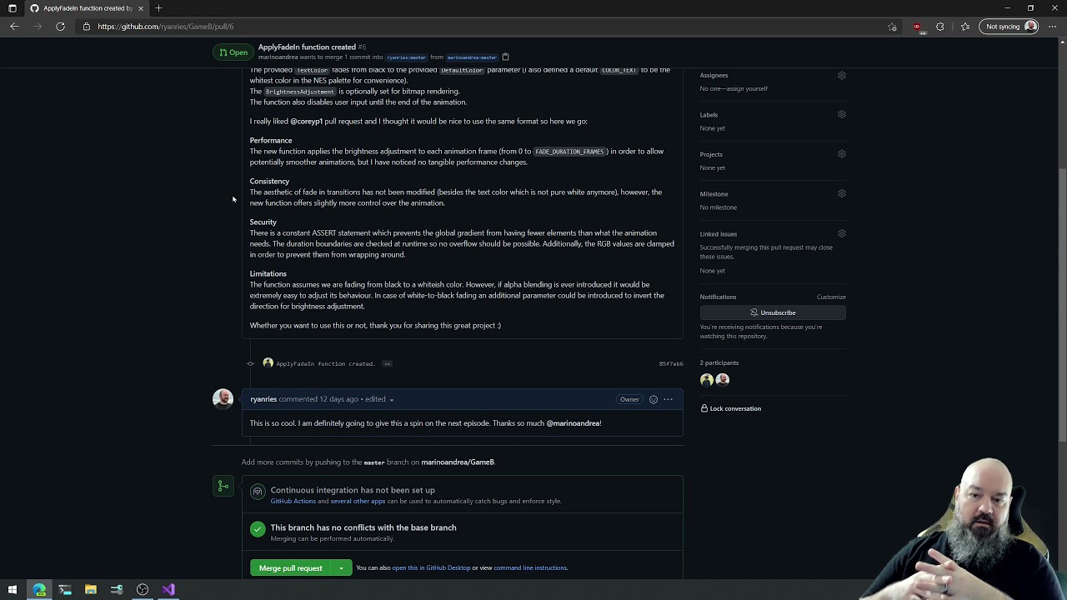Copy the head branch name clipboard icon
Viewport: 1067px width, 600px height.
pyautogui.click(x=505, y=57)
